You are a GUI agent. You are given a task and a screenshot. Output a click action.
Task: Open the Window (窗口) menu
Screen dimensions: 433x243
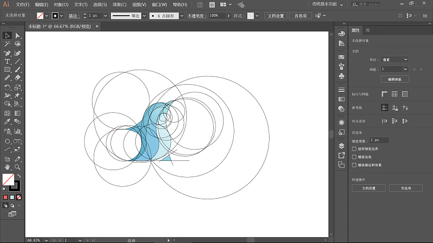tap(159, 5)
